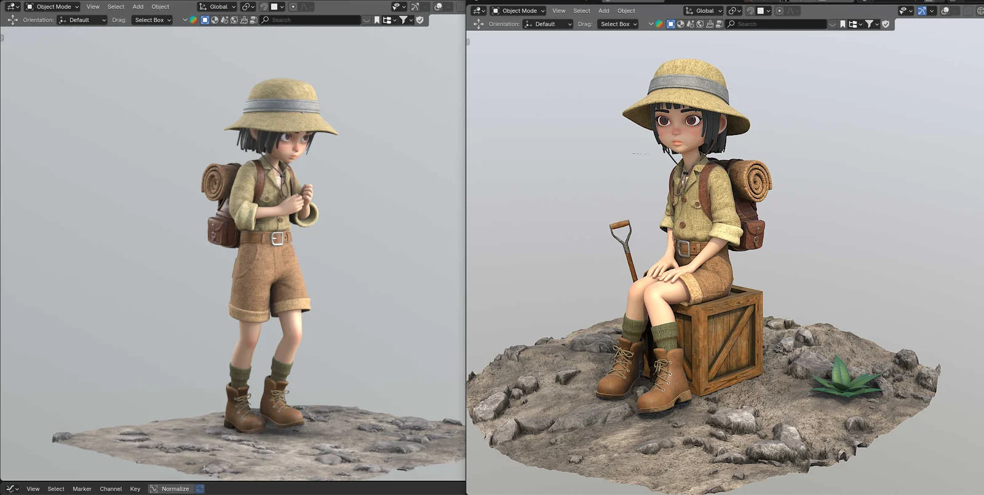Open filter funnel options in right viewport
984x495 pixels.
pyautogui.click(x=872, y=24)
